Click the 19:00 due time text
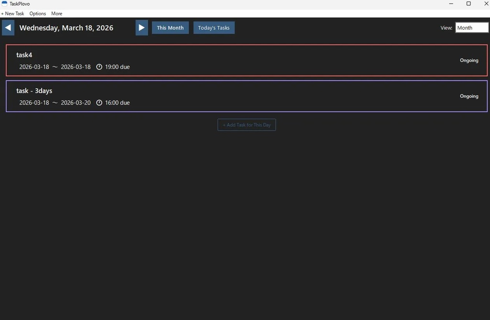Viewport: 490px width, 320px height. tap(117, 67)
